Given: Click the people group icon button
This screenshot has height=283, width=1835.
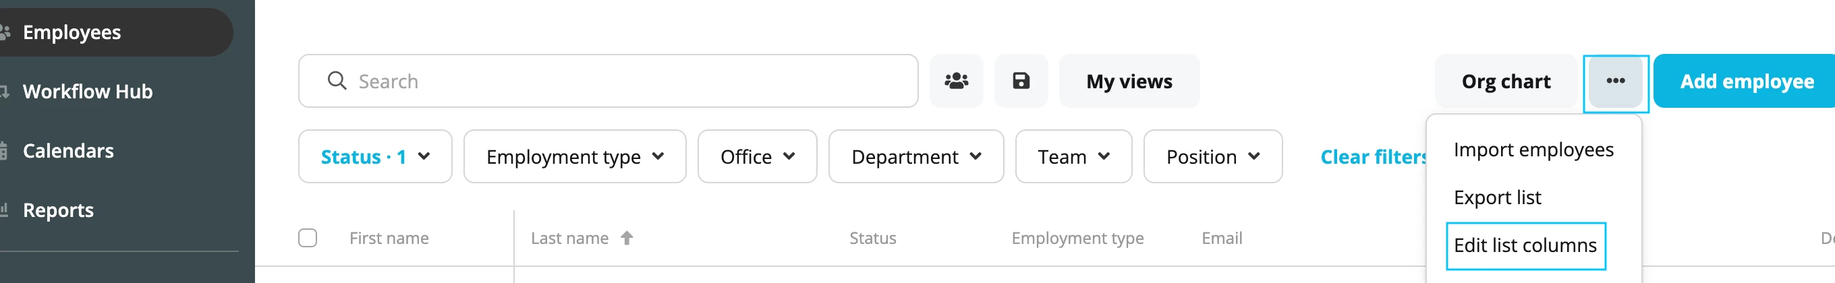Looking at the screenshot, I should (x=956, y=81).
